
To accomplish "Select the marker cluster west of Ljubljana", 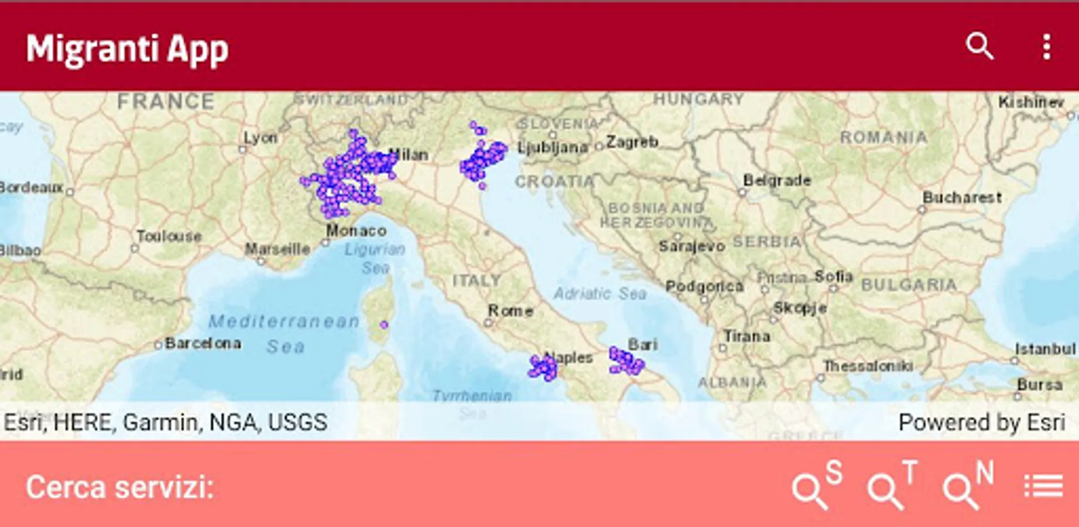I will pyautogui.click(x=483, y=156).
